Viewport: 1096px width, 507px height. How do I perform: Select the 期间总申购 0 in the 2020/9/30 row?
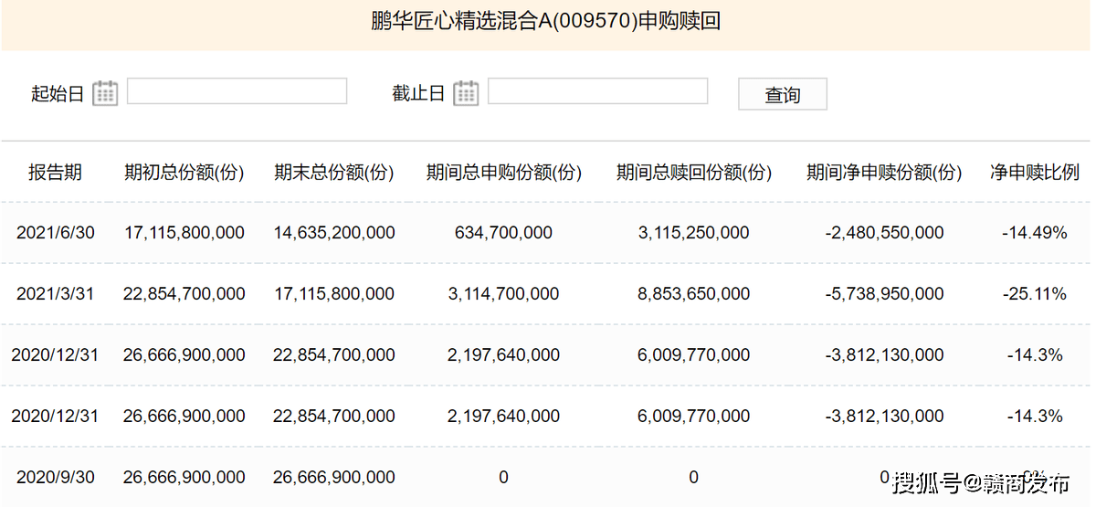click(x=503, y=478)
